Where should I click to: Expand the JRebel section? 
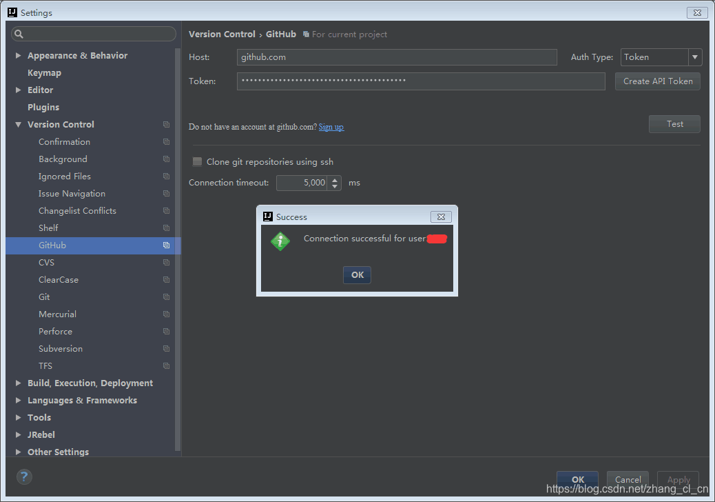[x=18, y=435]
